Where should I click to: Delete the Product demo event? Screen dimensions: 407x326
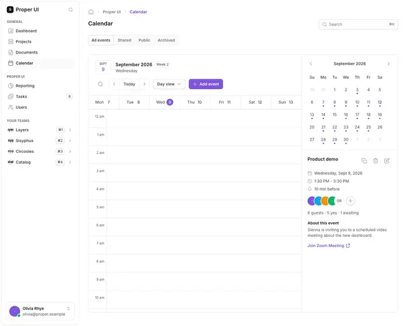coord(376,161)
